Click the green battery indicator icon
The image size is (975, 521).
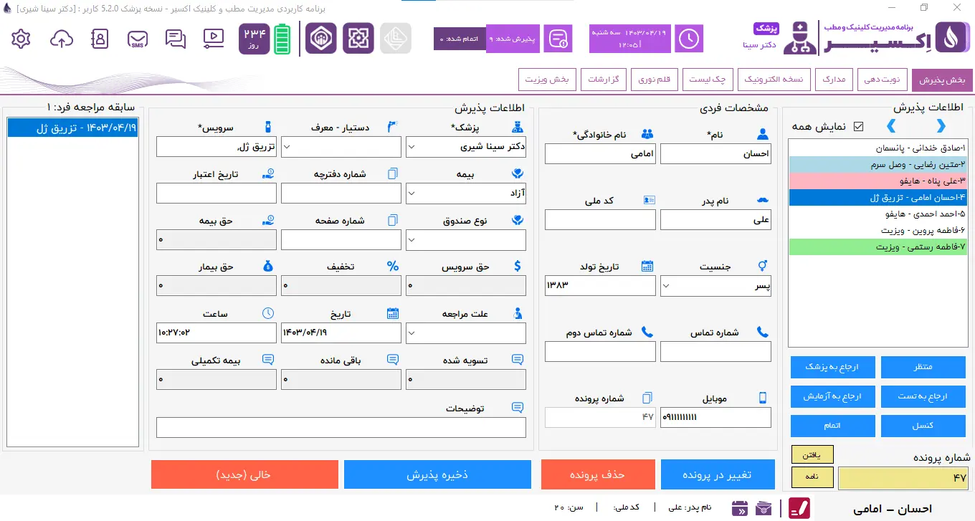(x=282, y=39)
